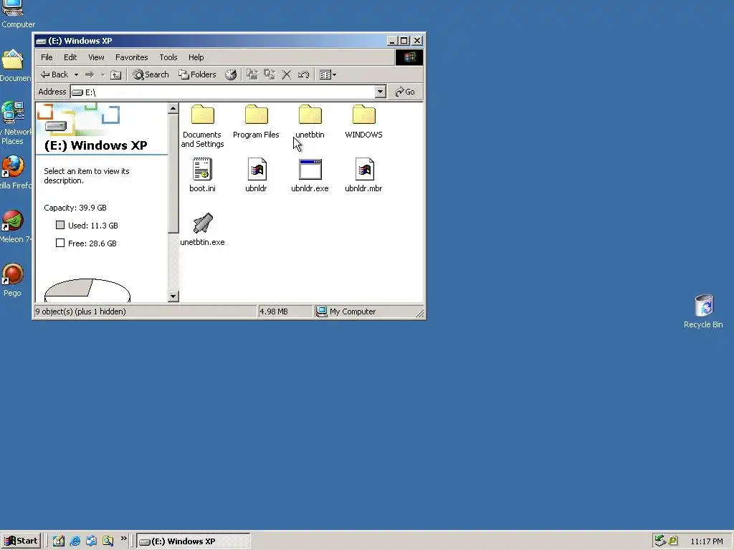The image size is (734, 550).
Task: Open the Search pane
Action: pos(151,74)
